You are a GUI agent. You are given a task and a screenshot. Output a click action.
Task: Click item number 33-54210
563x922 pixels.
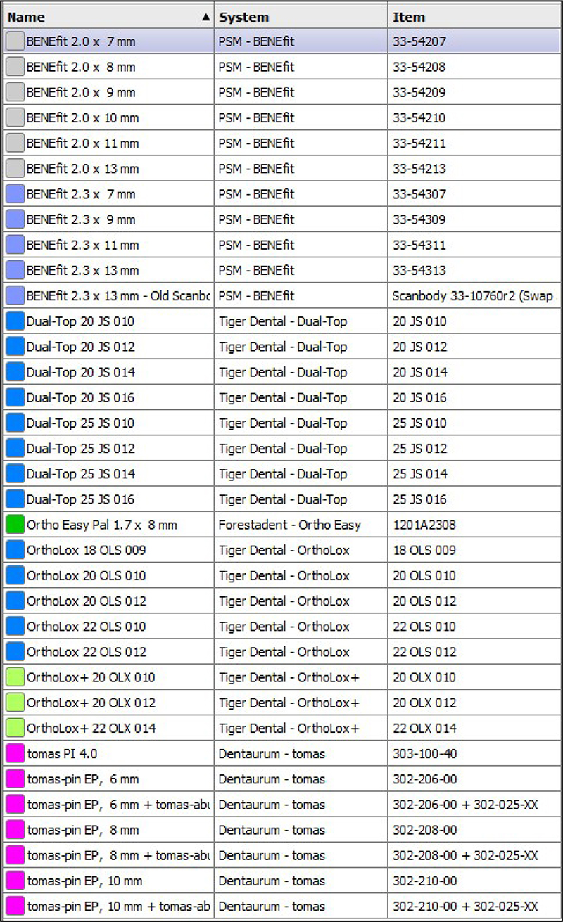pyautogui.click(x=419, y=117)
